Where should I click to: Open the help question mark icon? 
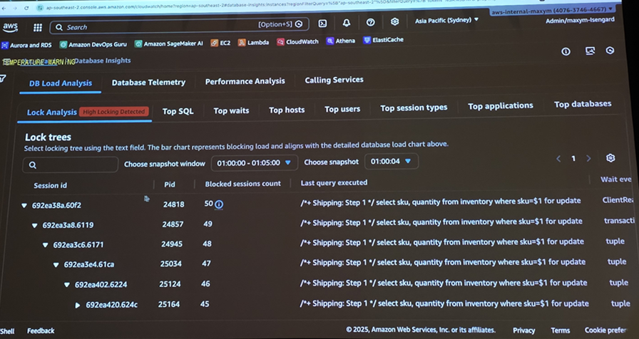[x=370, y=23]
